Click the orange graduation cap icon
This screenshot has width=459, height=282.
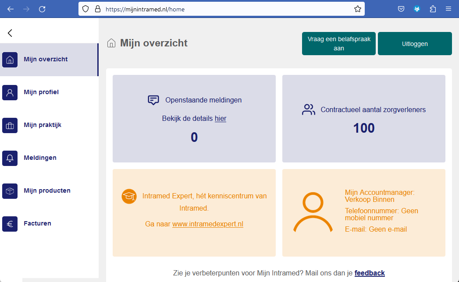[129, 196]
